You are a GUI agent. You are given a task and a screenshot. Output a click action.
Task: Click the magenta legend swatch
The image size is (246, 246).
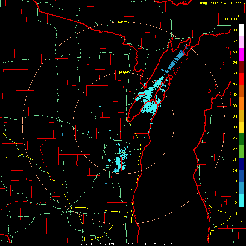pyautogui.click(x=241, y=54)
